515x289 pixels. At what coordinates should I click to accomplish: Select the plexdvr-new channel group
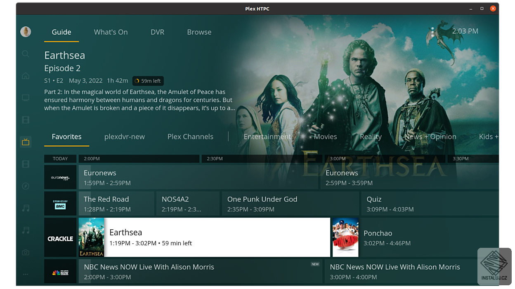(125, 136)
